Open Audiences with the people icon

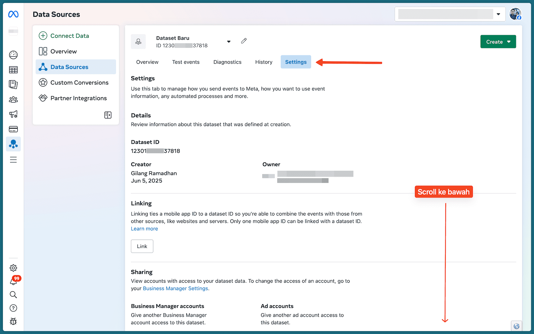13,99
